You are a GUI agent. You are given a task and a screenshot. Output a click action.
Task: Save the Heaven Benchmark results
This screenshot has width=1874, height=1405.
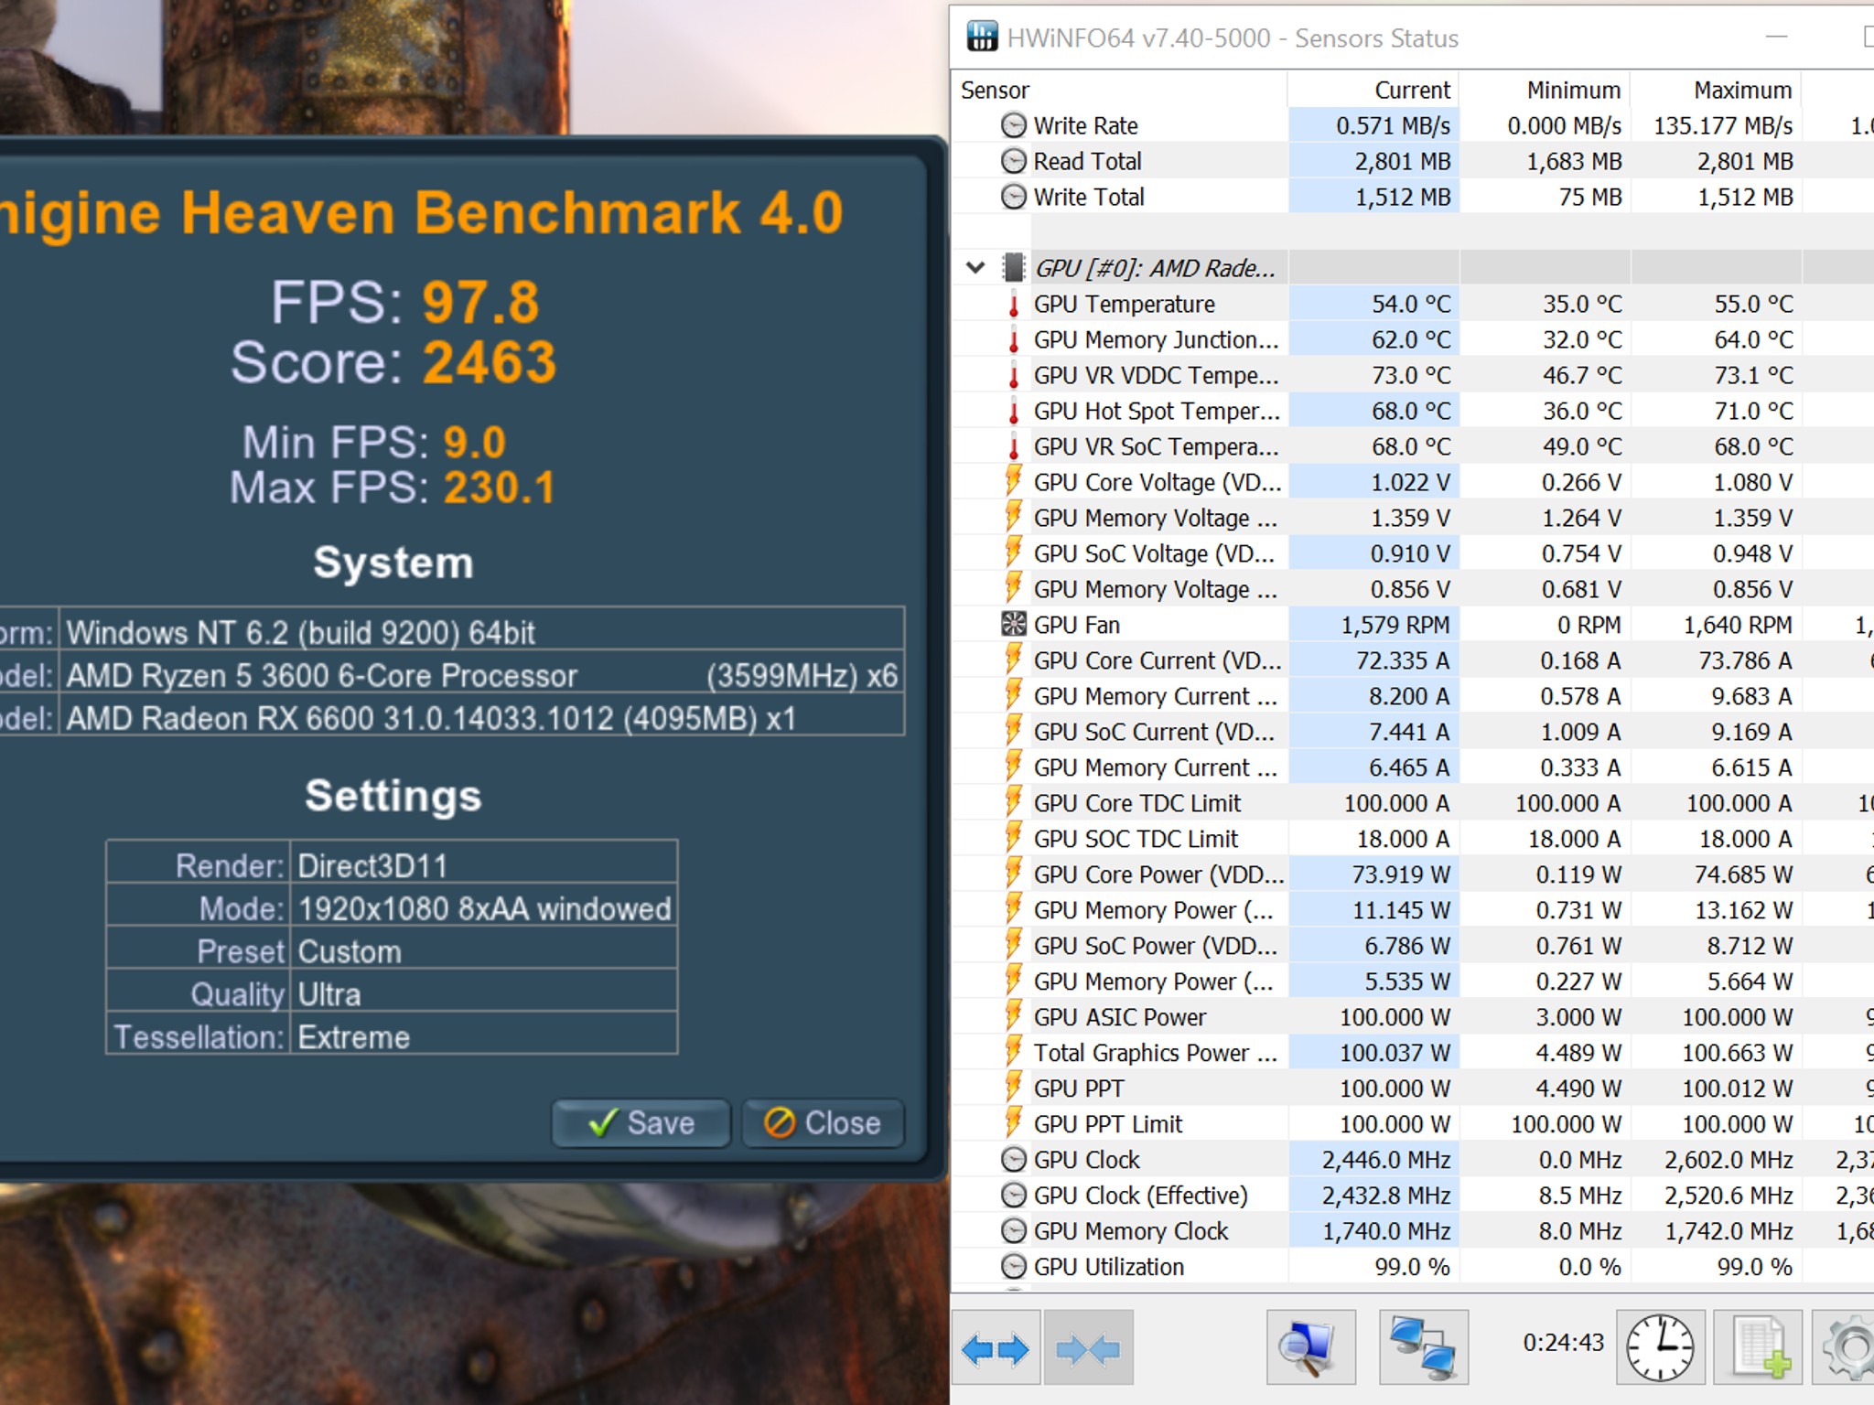click(641, 1122)
